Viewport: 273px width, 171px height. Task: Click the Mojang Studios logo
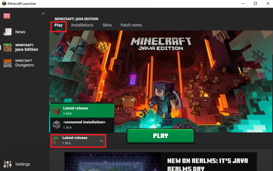(x=7, y=16)
